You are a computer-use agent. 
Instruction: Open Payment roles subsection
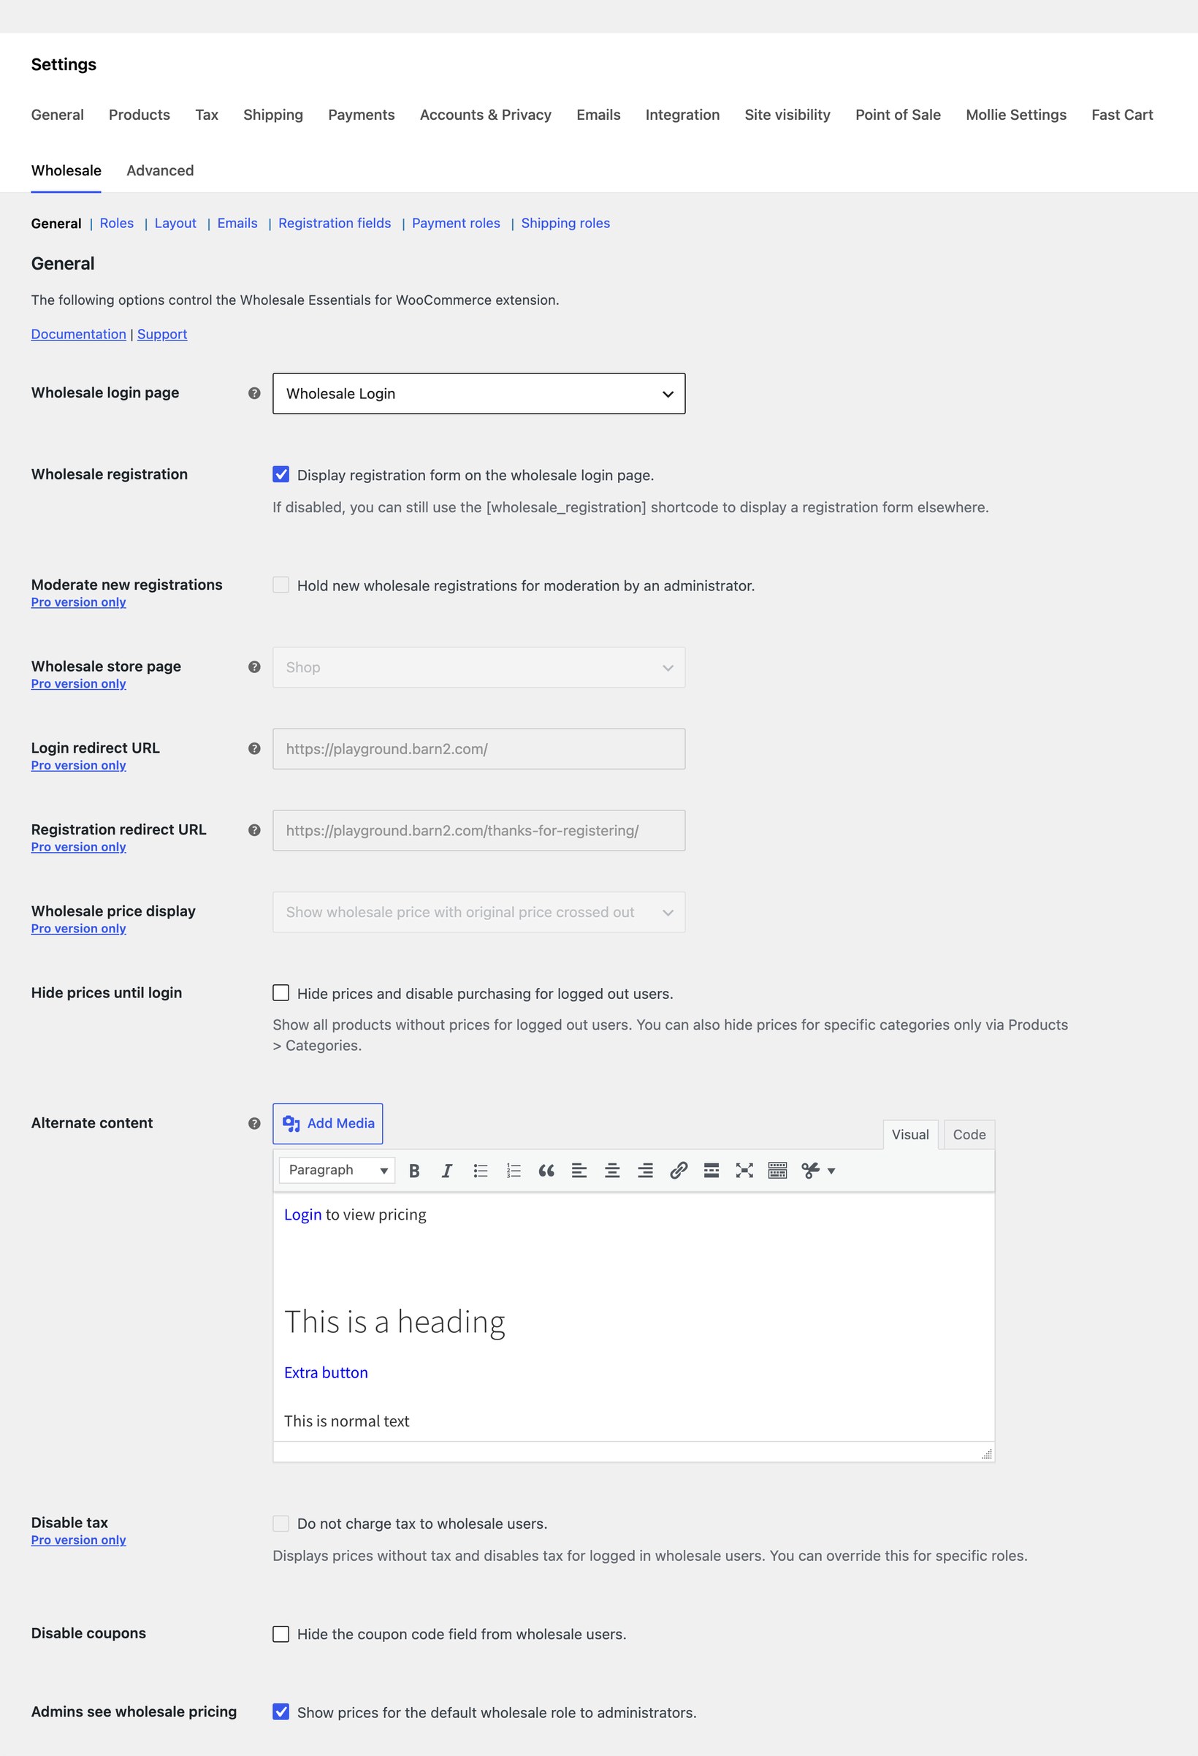pyautogui.click(x=456, y=223)
